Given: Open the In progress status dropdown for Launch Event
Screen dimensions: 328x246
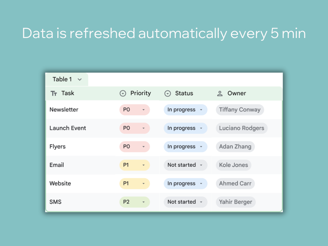Looking at the screenshot, I should 185,128.
